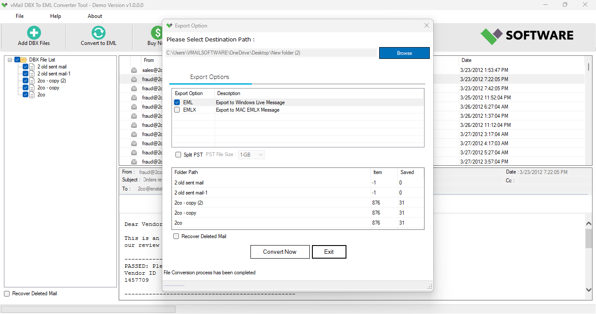Enable the EMLX export option
596x314 pixels.
(177, 109)
